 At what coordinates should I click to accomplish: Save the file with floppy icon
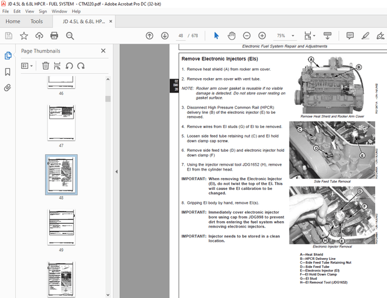coord(9,36)
